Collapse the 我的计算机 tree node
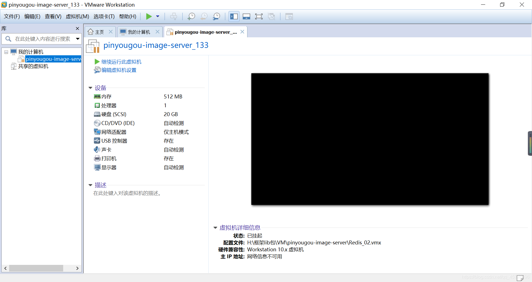 (x=6, y=52)
